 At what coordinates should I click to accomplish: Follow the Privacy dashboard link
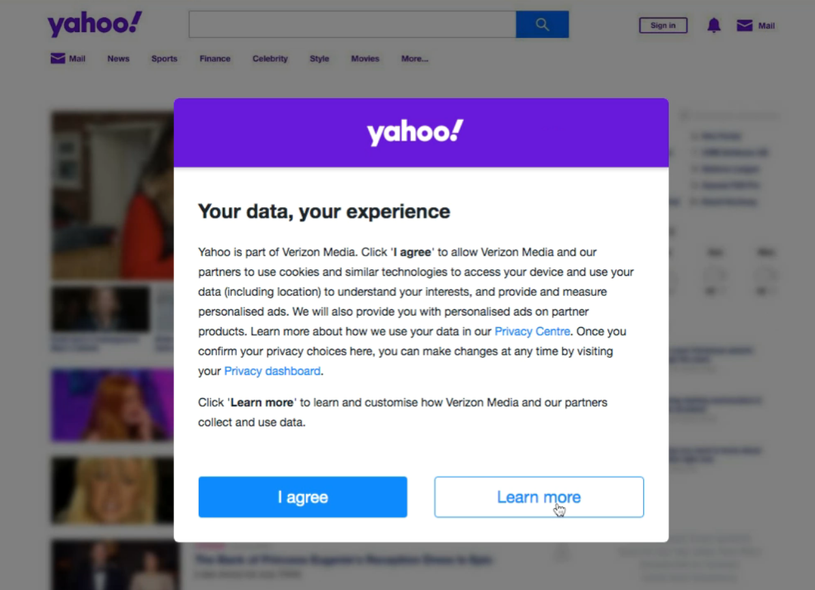(272, 371)
